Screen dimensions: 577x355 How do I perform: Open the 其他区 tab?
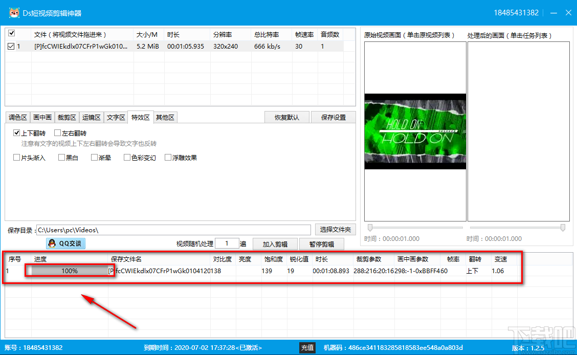(165, 117)
